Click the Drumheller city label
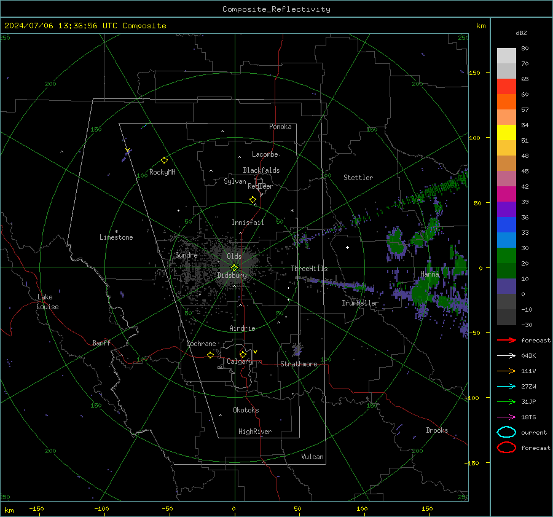553x517 pixels. pos(360,303)
